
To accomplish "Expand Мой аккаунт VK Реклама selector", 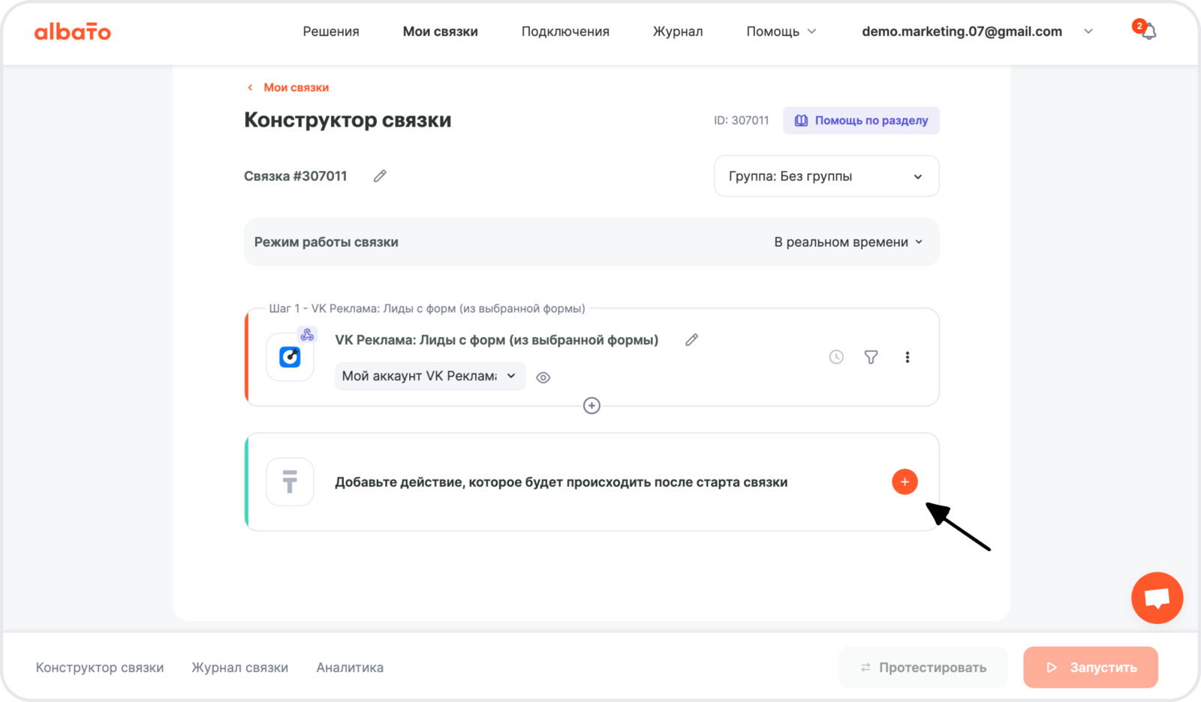I will 429,376.
